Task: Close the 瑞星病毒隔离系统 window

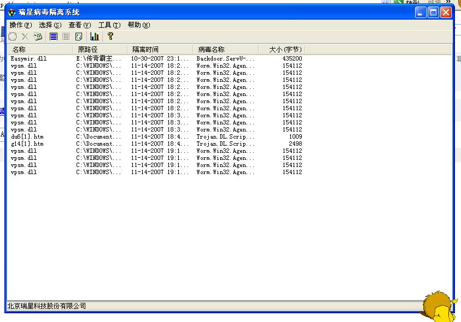Action: point(446,13)
